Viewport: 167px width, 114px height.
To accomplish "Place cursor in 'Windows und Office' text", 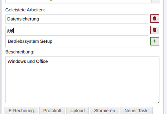I will tap(28, 61).
